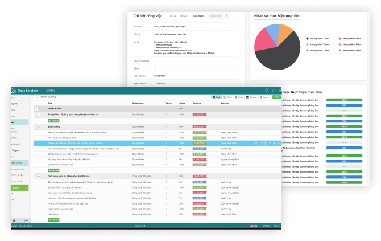Click the Helpbutton task row

[157, 214]
